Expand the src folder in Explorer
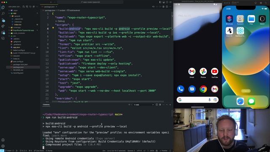Image resolution: width=270 pixels, height=152 pixels. point(14,36)
